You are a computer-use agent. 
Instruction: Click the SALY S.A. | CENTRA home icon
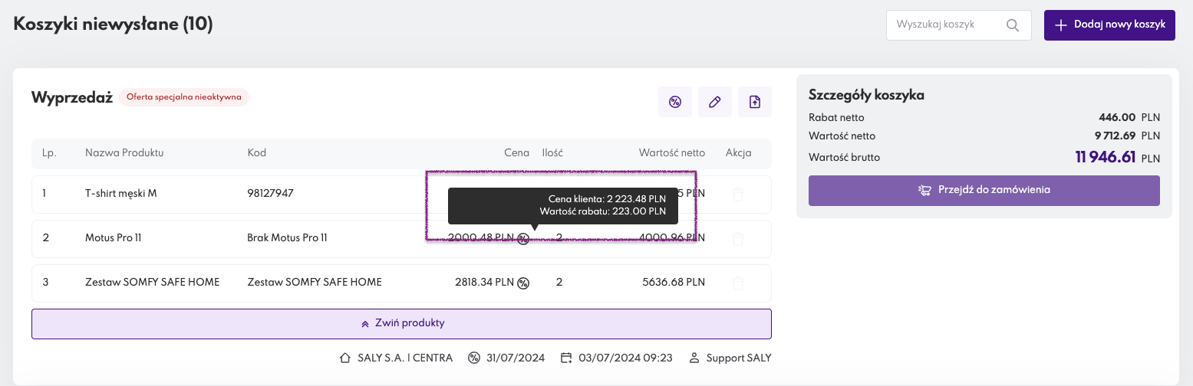click(345, 358)
